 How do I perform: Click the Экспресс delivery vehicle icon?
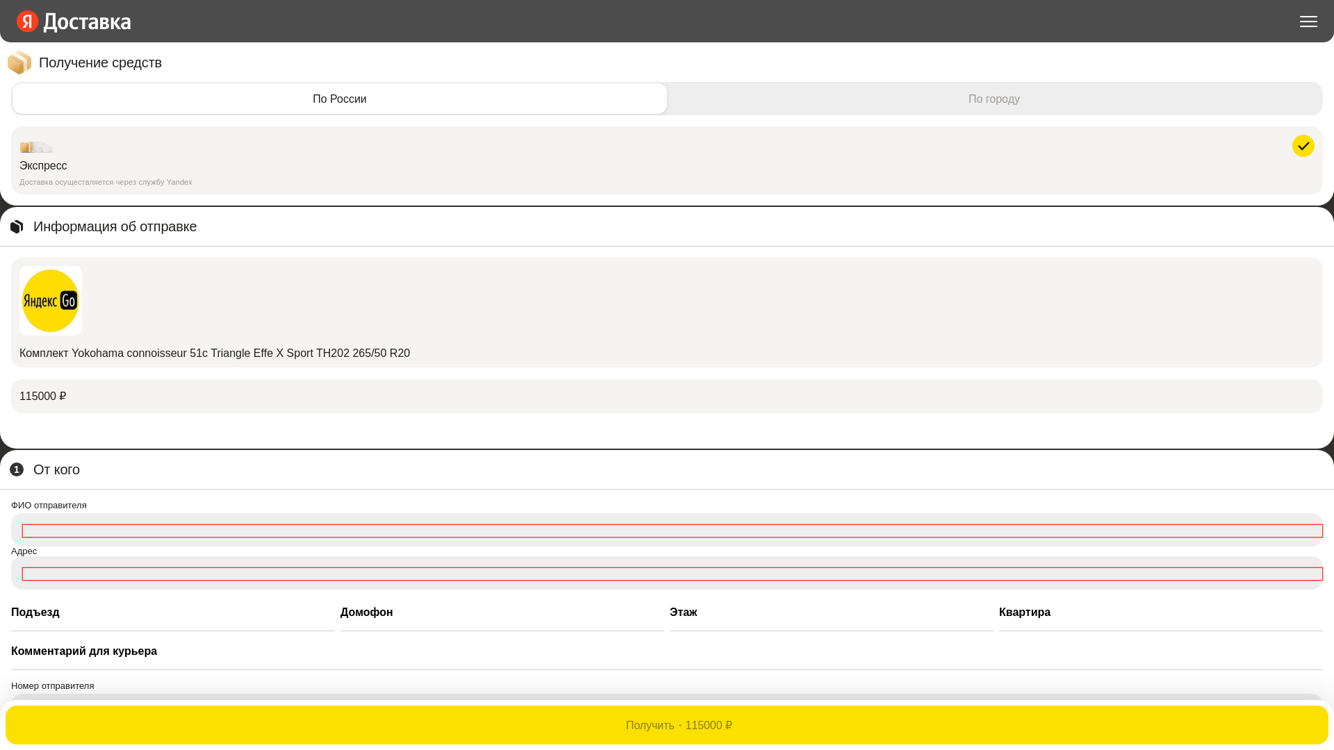[36, 147]
